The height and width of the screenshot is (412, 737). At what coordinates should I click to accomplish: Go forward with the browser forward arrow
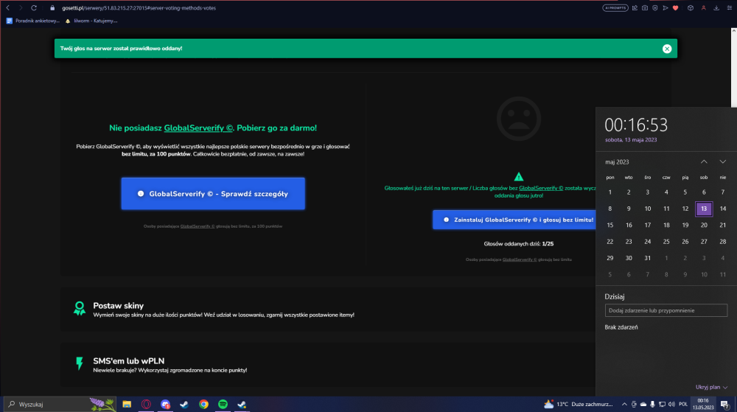click(x=21, y=8)
